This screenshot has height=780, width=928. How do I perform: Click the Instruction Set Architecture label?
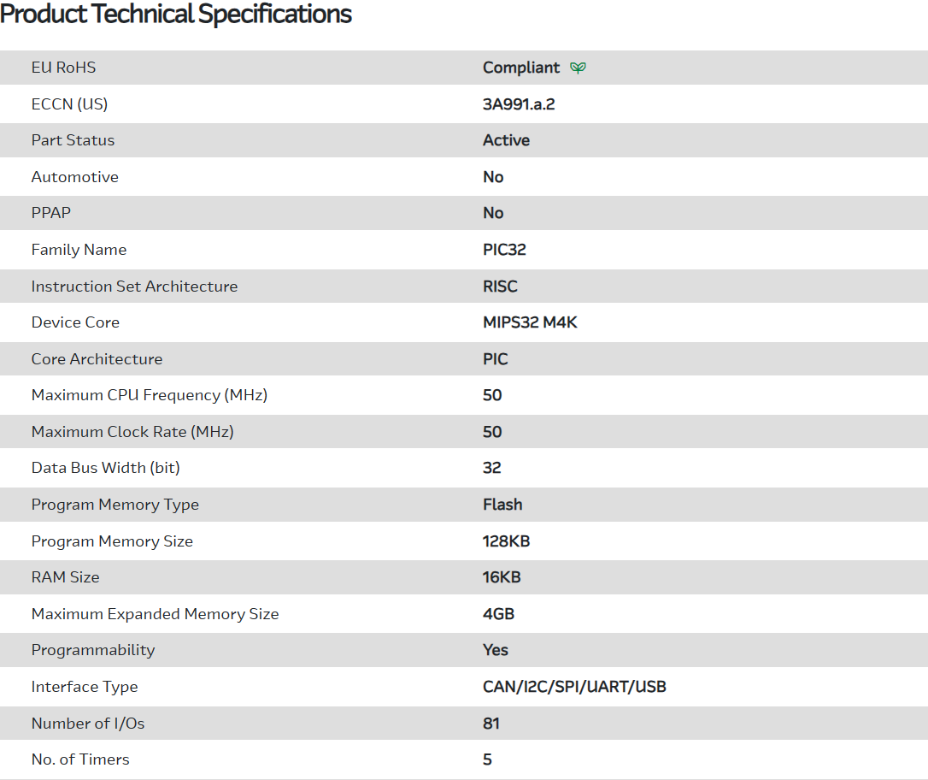[134, 287]
